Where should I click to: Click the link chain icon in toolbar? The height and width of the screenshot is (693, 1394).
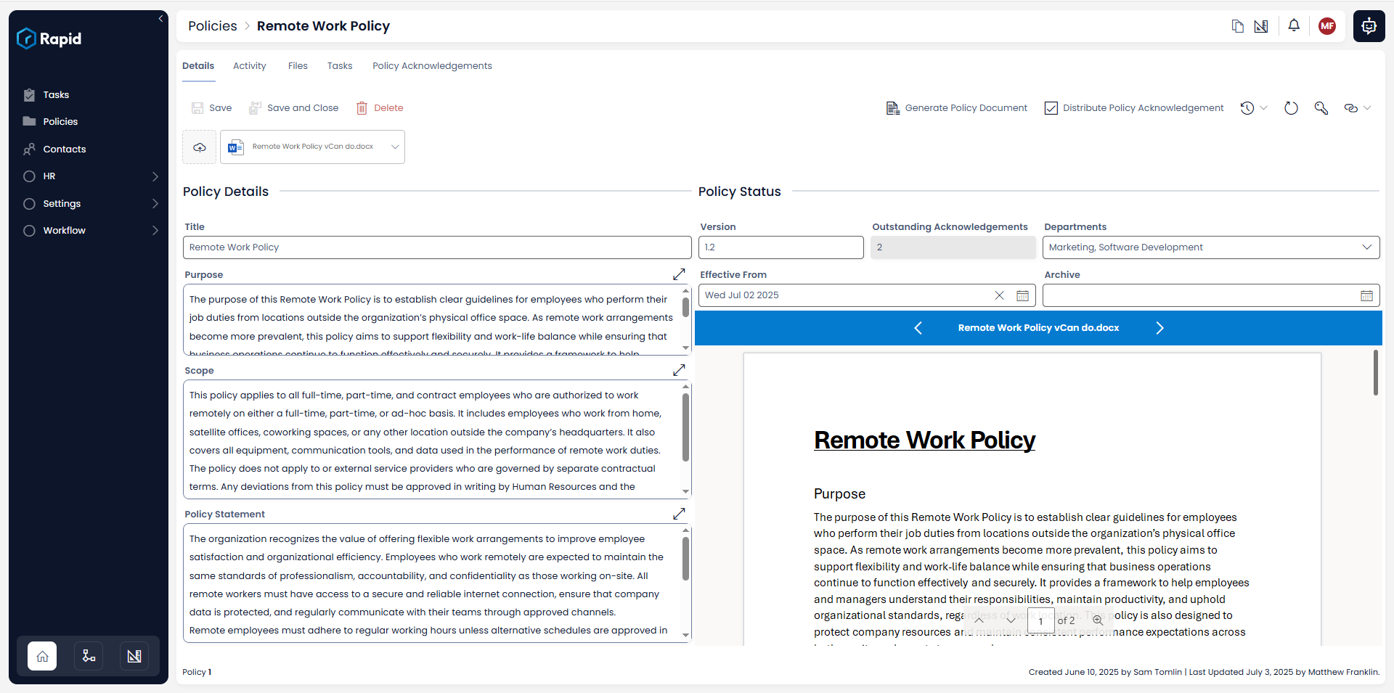tap(1350, 108)
